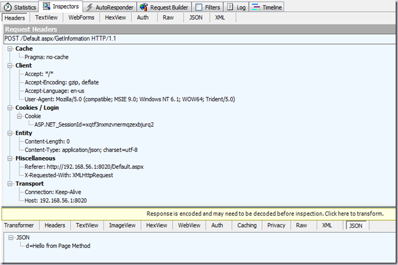Switch to the response Caching tab
This screenshot has height=265, width=398.
[x=247, y=225]
